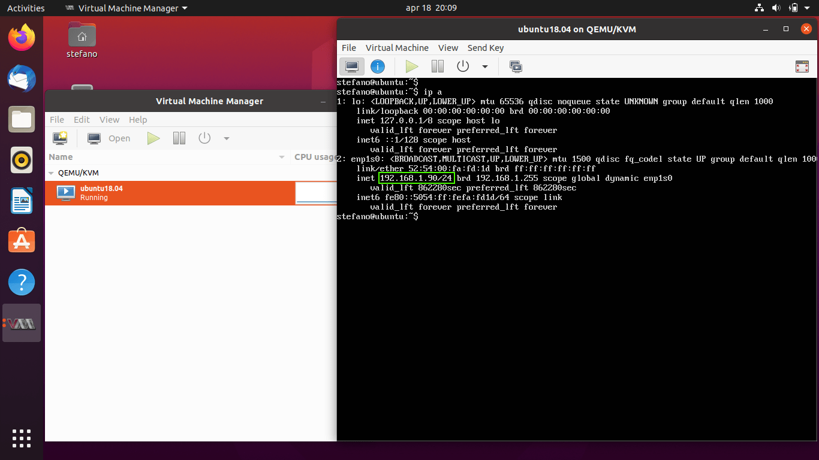Open Help from the dock
The height and width of the screenshot is (460, 819).
[22, 282]
